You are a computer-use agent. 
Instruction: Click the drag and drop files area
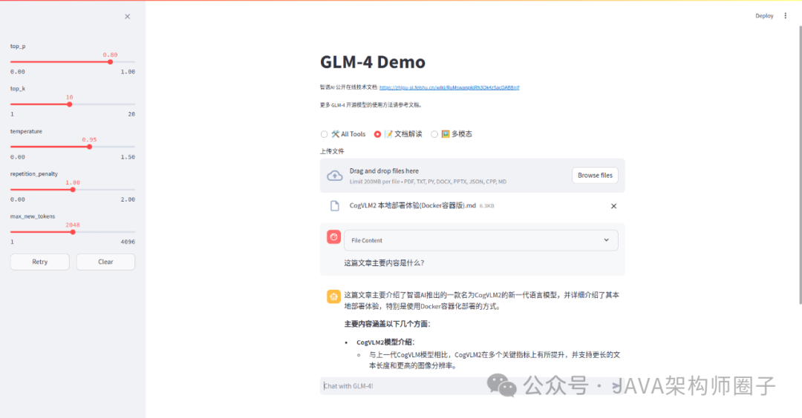pyautogui.click(x=472, y=176)
